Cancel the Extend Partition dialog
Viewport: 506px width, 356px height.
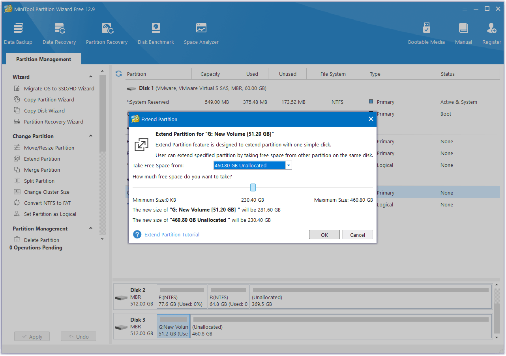(358, 234)
